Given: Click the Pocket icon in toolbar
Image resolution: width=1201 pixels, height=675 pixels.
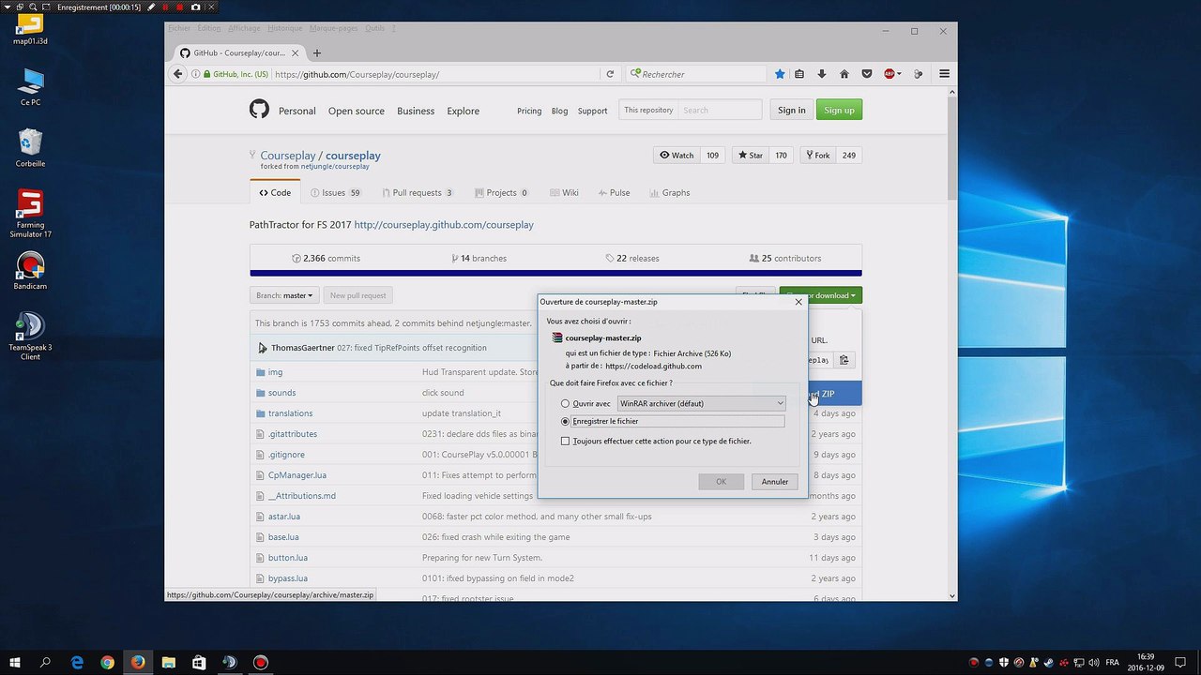Looking at the screenshot, I should coord(867,74).
